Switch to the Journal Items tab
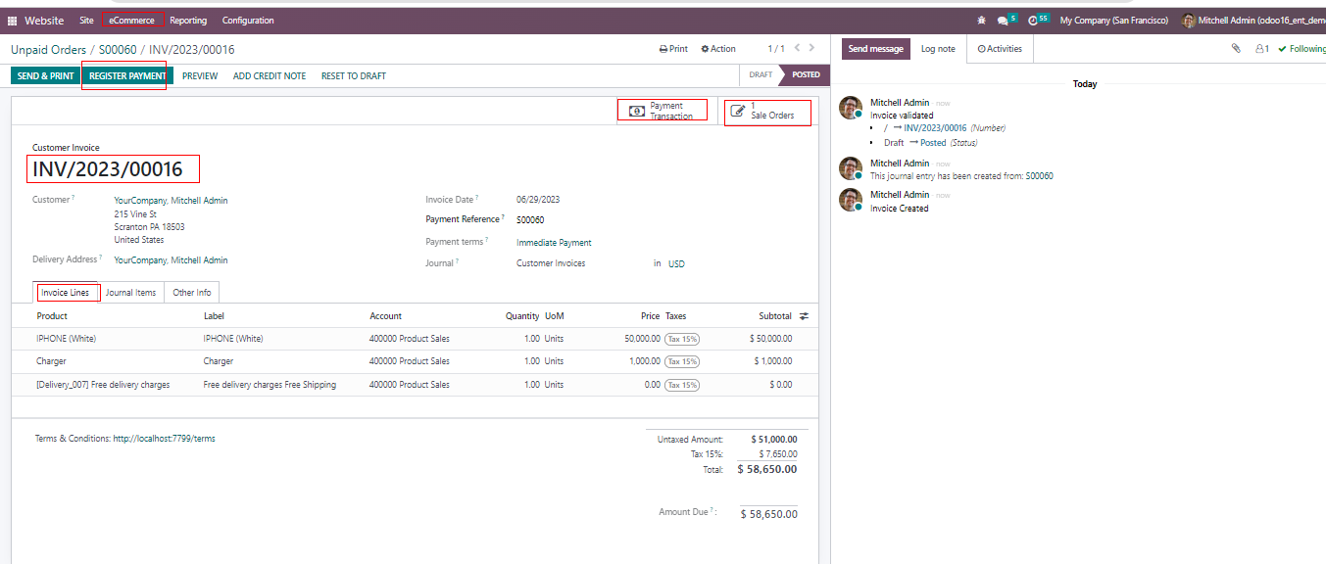The height and width of the screenshot is (564, 1326). click(130, 293)
